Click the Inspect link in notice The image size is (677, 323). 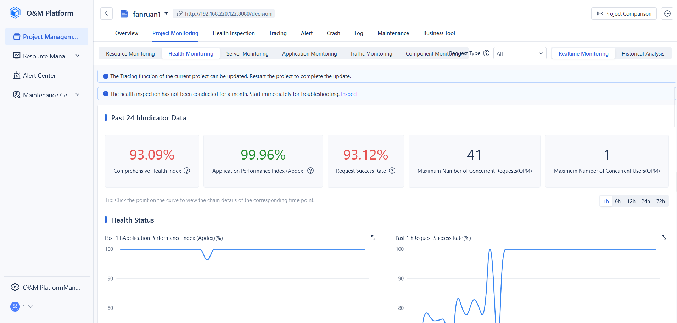pyautogui.click(x=349, y=94)
